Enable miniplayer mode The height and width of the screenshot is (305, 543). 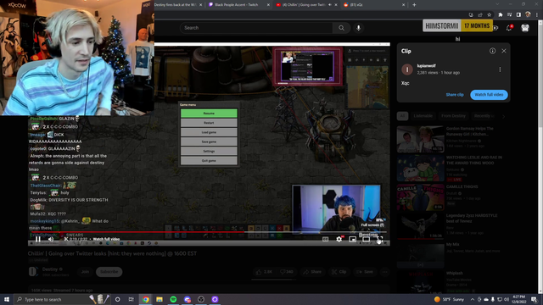(353, 239)
